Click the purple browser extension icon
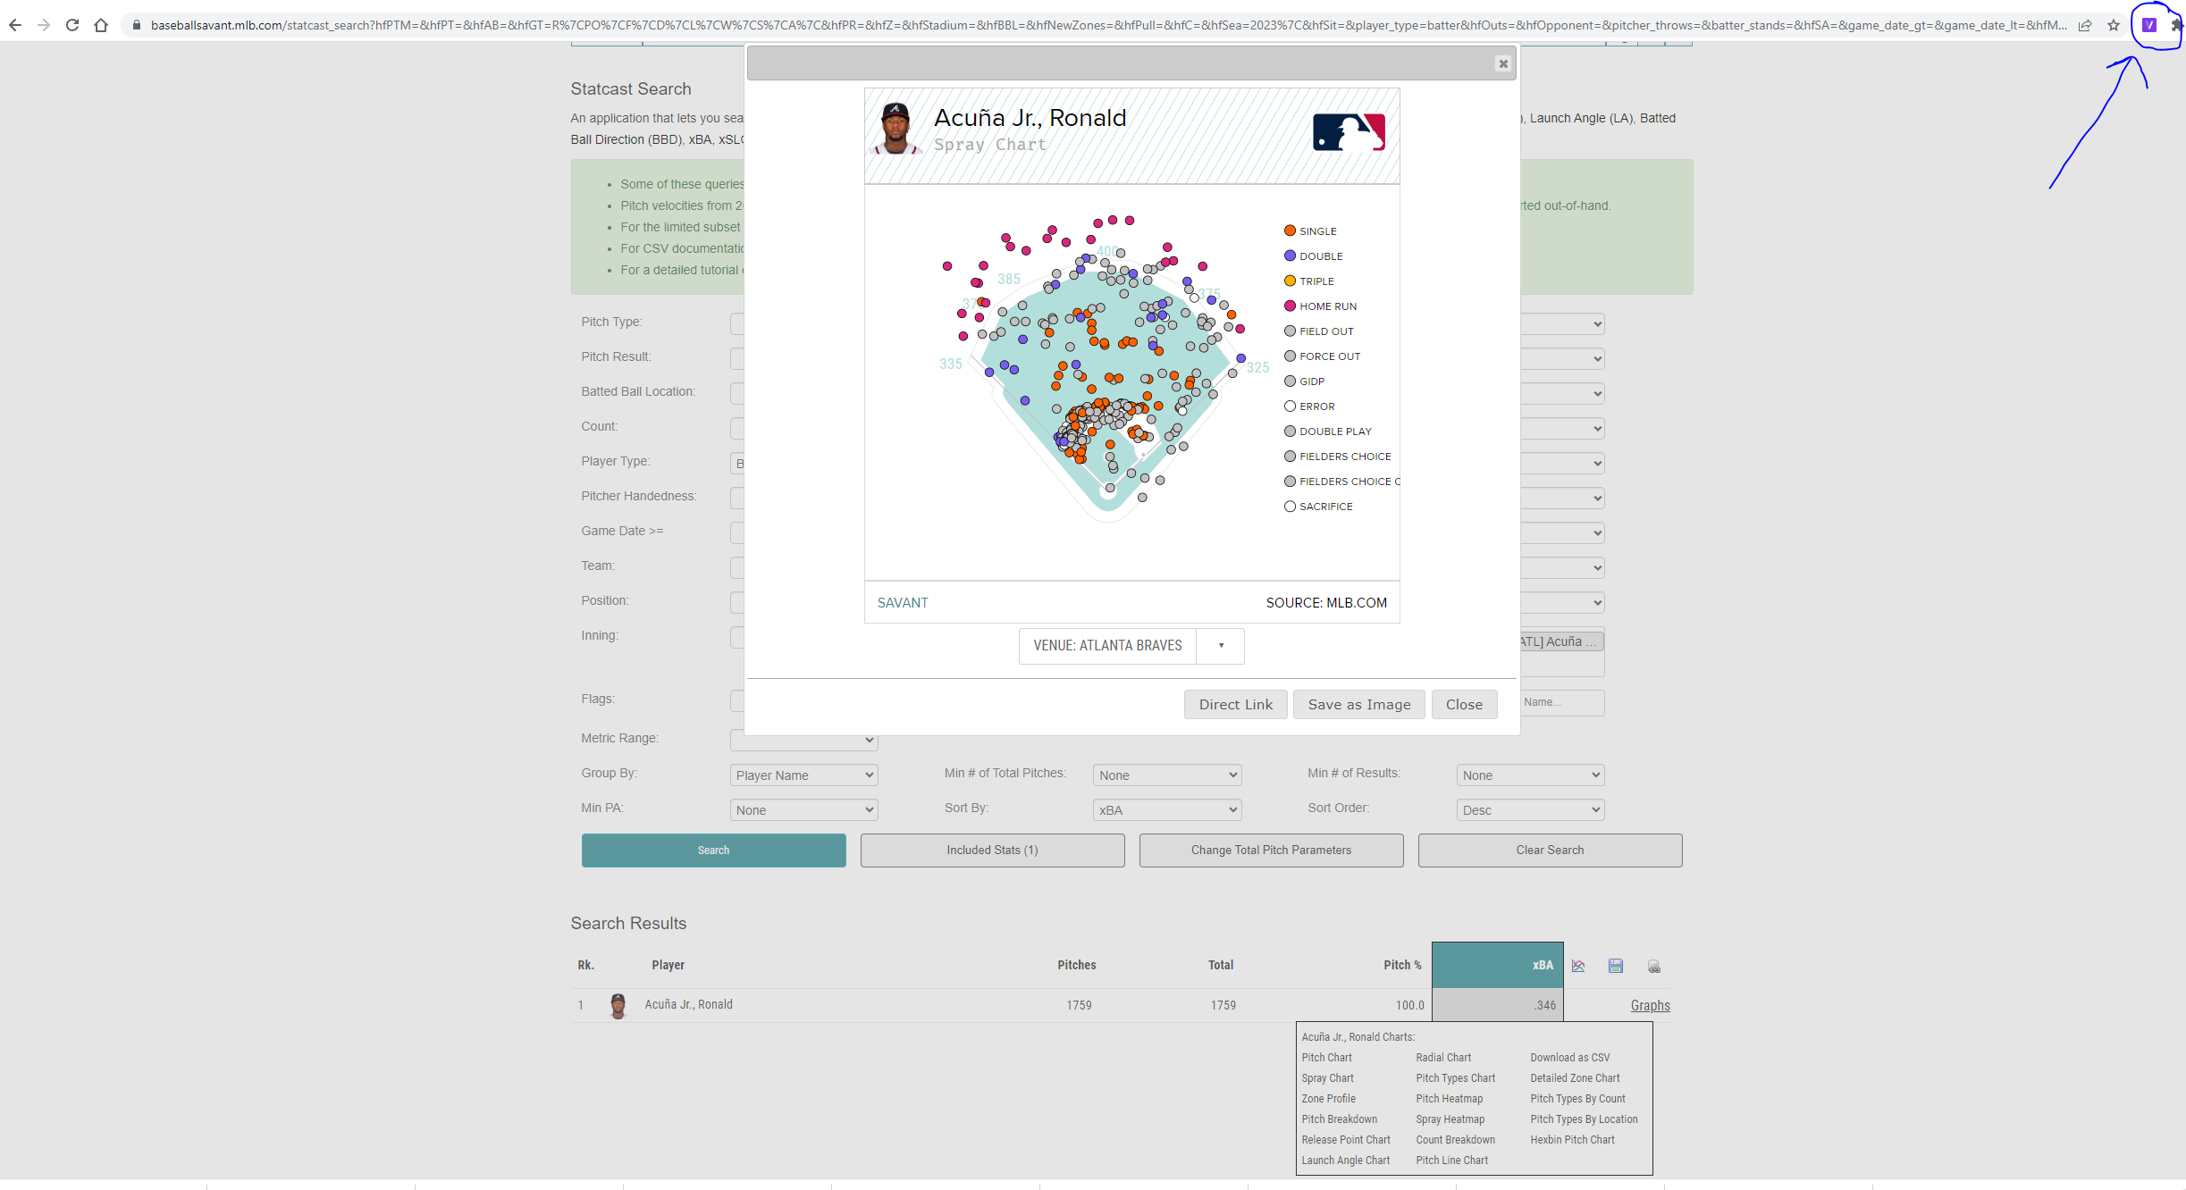The width and height of the screenshot is (2186, 1190). coord(2149,25)
